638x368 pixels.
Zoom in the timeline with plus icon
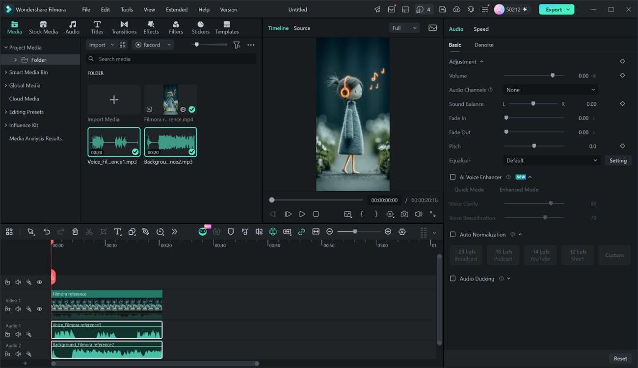(388, 232)
